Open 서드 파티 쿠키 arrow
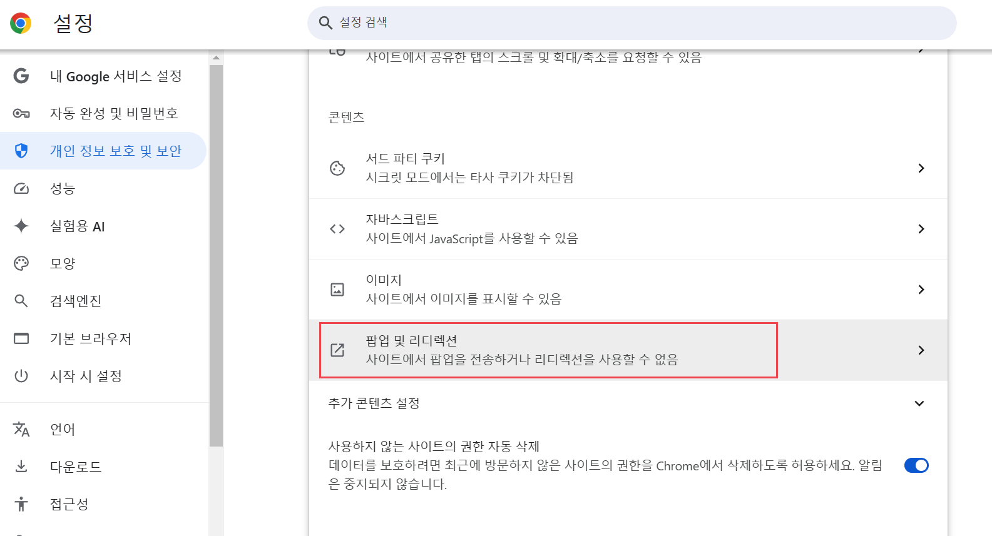992x536 pixels. 921,168
